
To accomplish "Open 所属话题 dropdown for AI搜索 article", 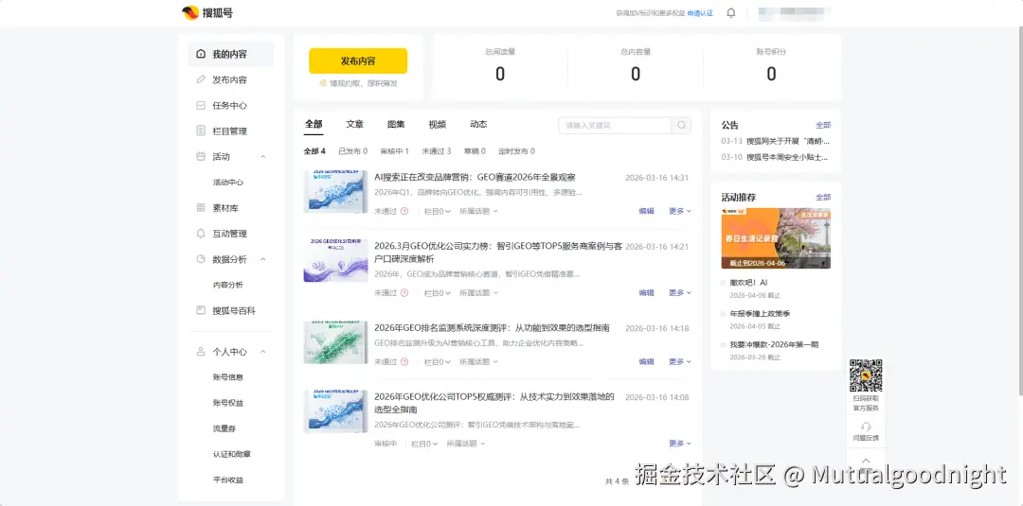I will pos(478,211).
